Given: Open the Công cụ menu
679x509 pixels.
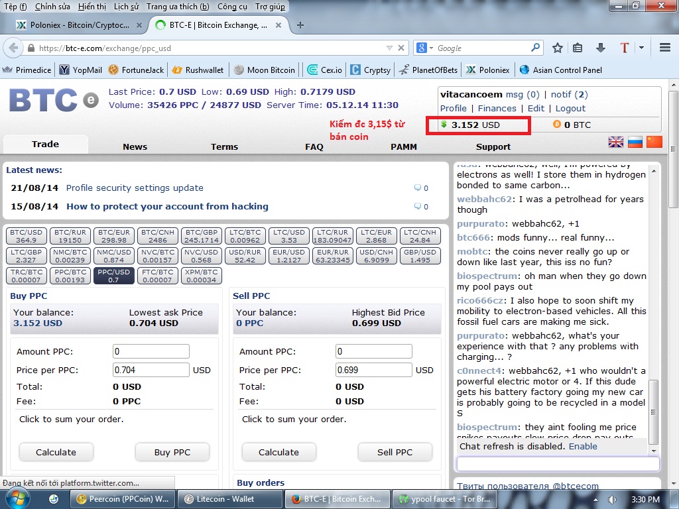Looking at the screenshot, I should tap(232, 7).
